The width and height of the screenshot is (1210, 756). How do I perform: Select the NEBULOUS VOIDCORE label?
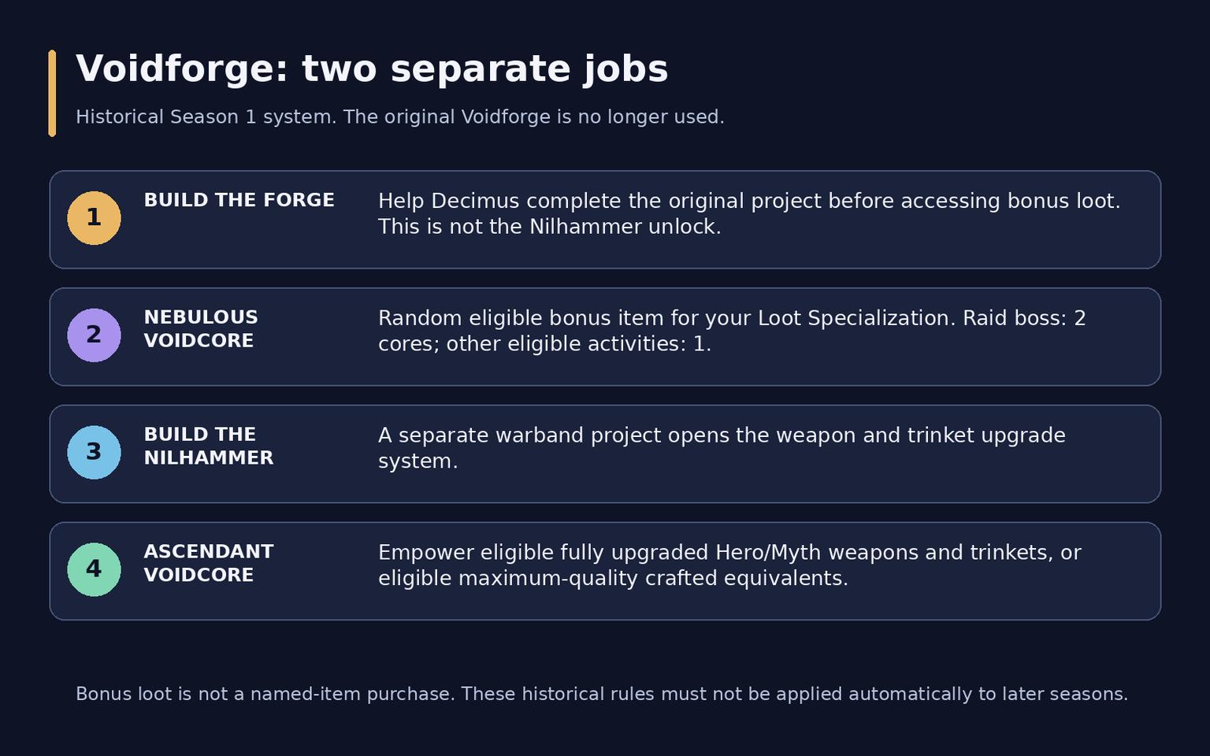[201, 329]
